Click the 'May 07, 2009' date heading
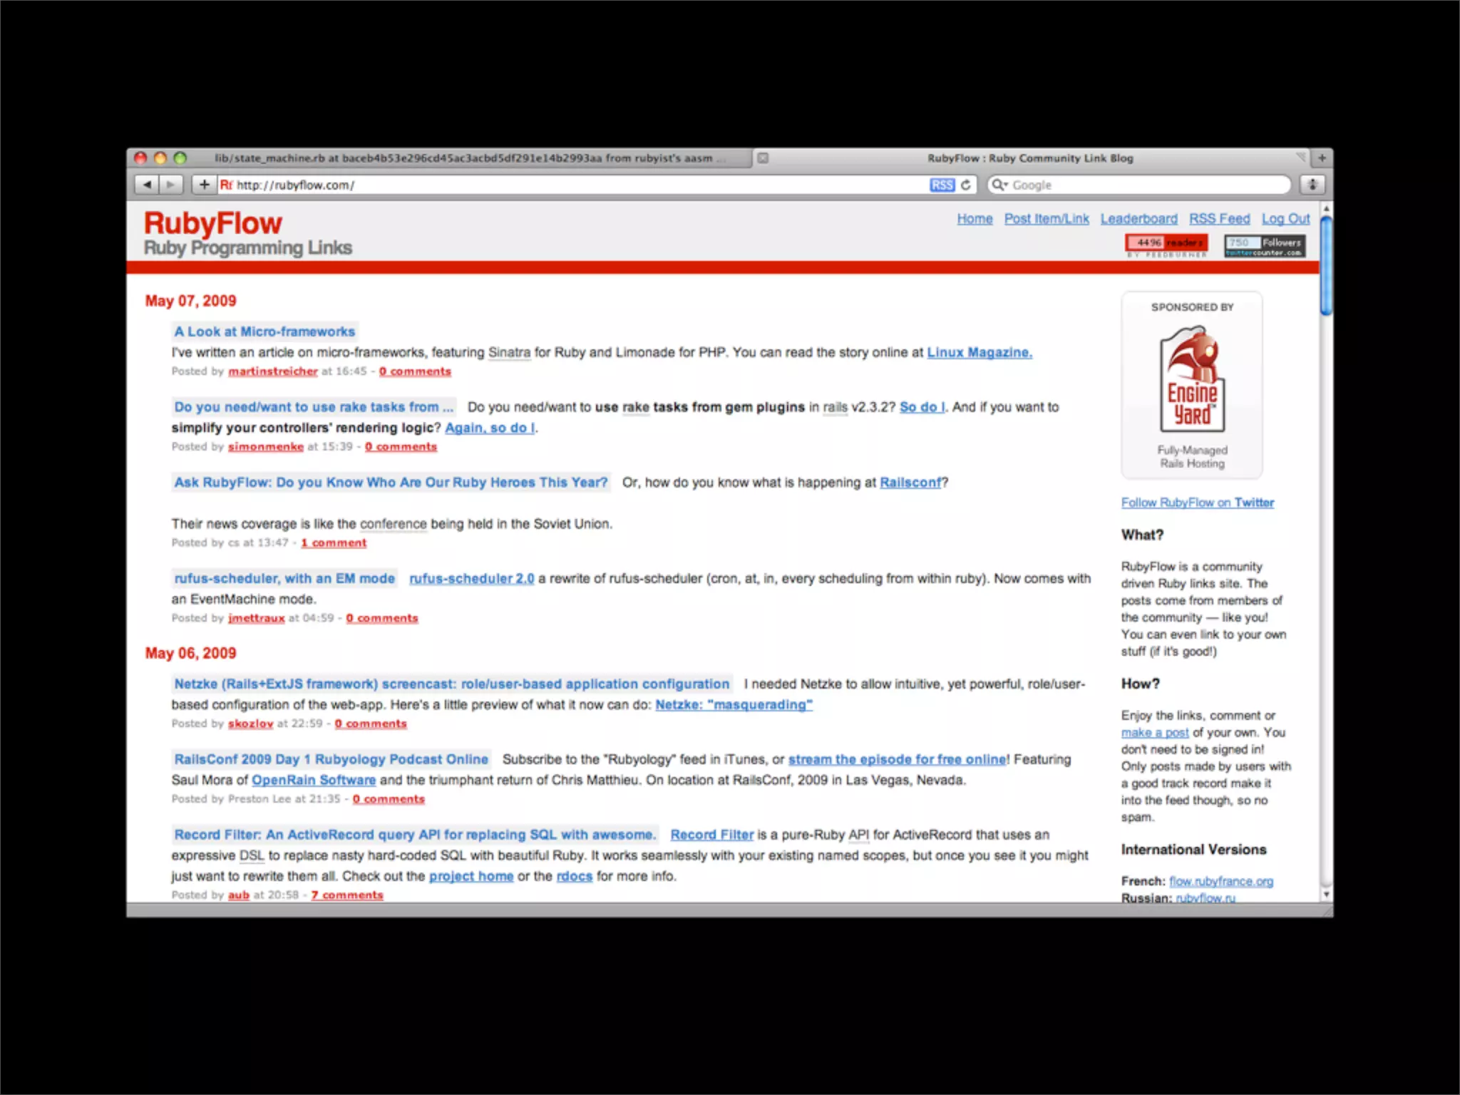Screen dimensions: 1460x1095 pyautogui.click(x=190, y=301)
